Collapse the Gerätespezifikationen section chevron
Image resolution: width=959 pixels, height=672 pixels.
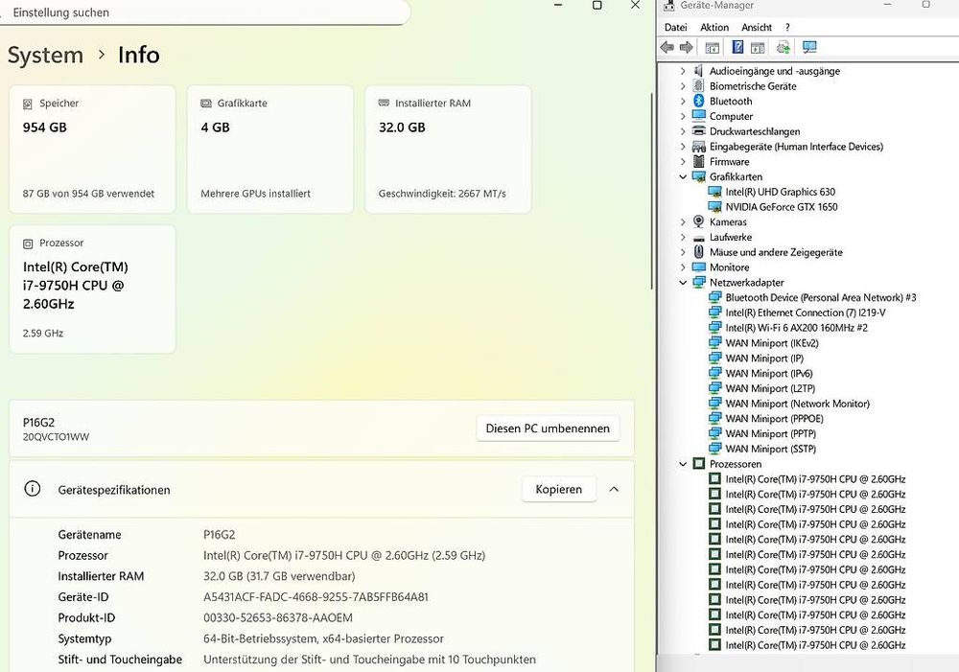[614, 489]
